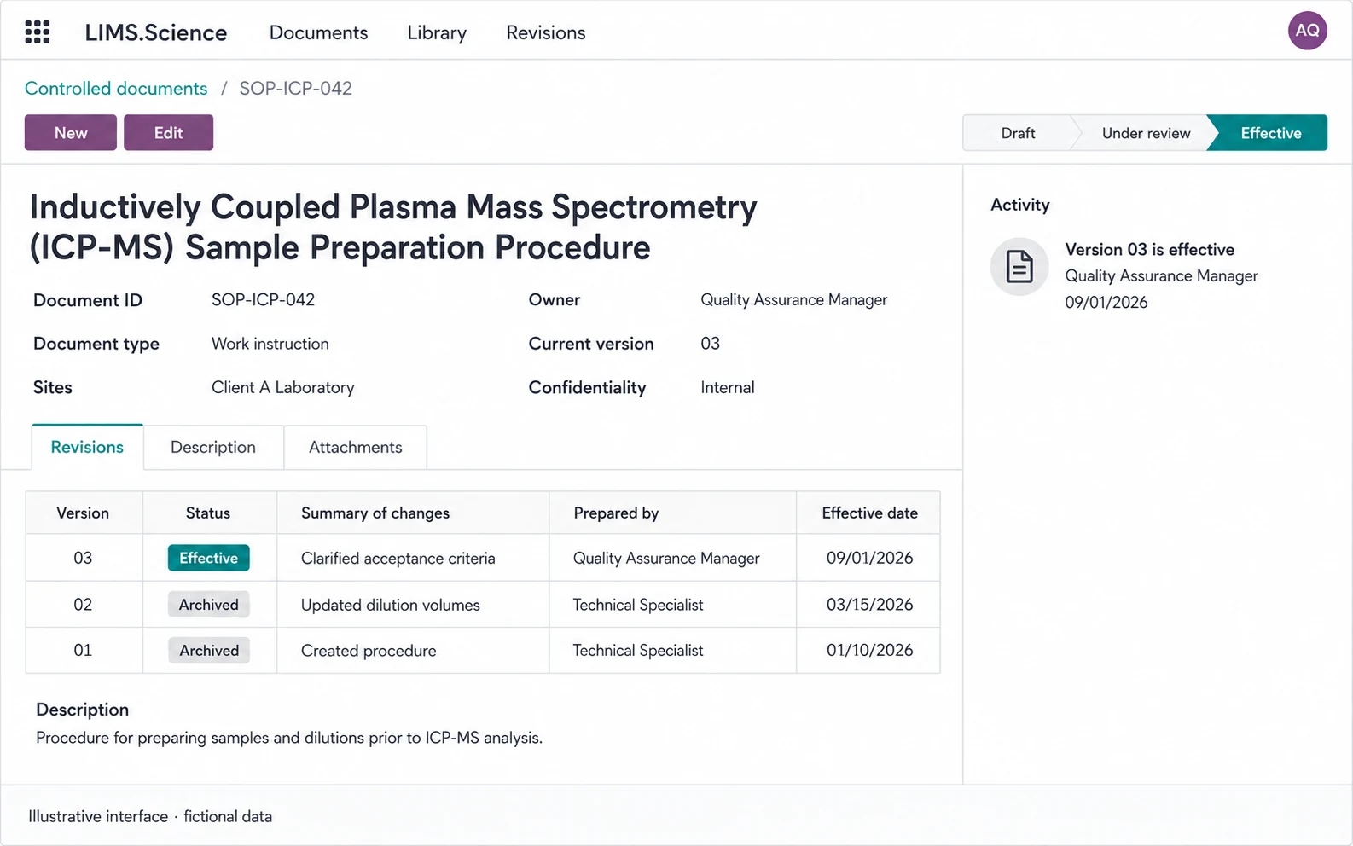Click the New button
The image size is (1353, 846).
[x=71, y=133]
